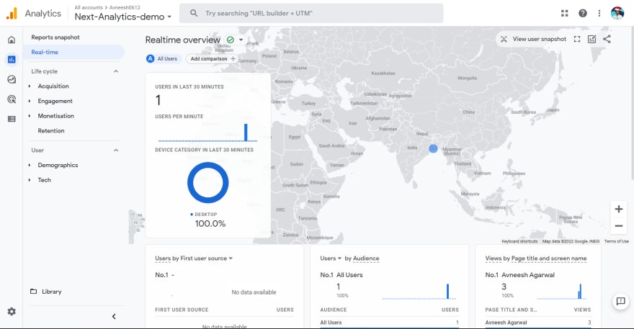Viewport: 634px width, 329px height.
Task: Expand the Engagement menu
Action: (x=55, y=101)
